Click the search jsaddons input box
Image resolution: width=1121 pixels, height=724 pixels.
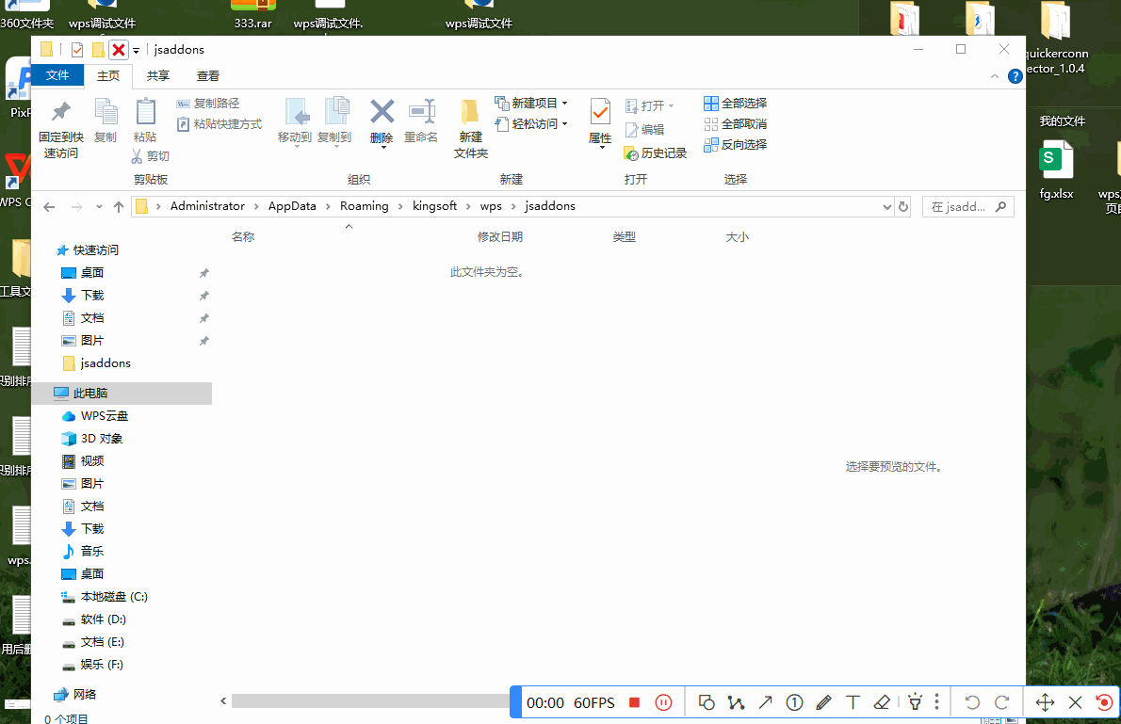(x=967, y=206)
